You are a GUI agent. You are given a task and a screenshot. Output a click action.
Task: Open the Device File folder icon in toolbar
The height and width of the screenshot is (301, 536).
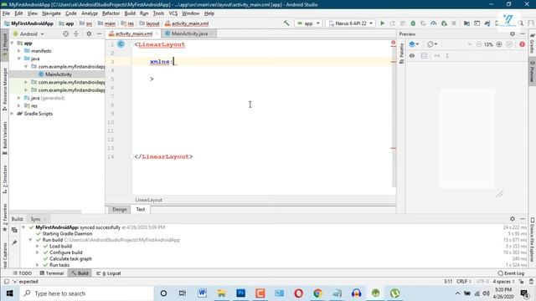pos(466,23)
